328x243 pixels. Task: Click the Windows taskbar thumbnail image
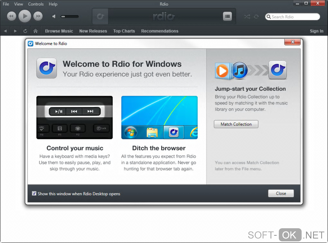coord(159,117)
